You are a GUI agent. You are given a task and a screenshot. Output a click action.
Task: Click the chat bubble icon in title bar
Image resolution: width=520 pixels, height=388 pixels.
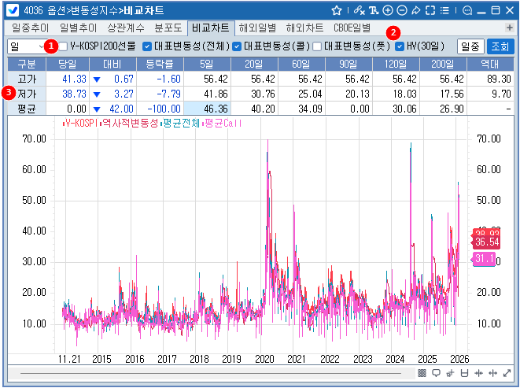[x=467, y=10]
